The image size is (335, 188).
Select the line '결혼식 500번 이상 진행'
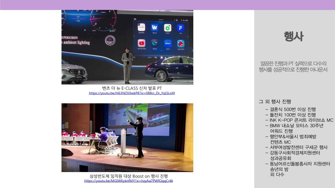tap(293, 110)
